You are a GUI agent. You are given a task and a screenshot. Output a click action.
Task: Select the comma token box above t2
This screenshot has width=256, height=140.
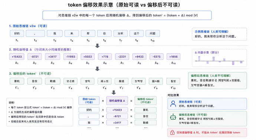click(35, 33)
